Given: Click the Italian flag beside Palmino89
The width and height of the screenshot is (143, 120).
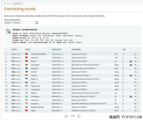Looking at the screenshot, I should click(26, 86).
